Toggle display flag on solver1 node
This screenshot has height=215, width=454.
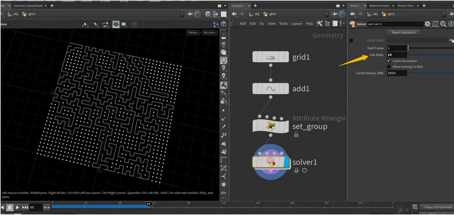pyautogui.click(x=286, y=162)
